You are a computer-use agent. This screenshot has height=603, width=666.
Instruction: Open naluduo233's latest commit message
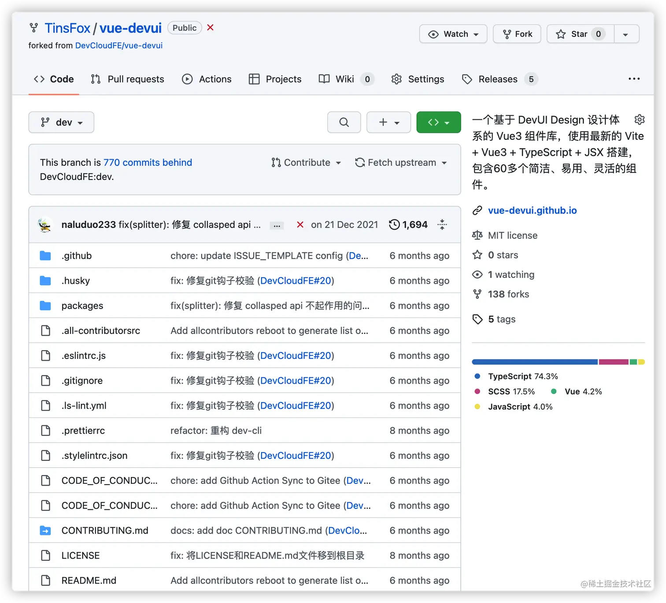tap(189, 225)
